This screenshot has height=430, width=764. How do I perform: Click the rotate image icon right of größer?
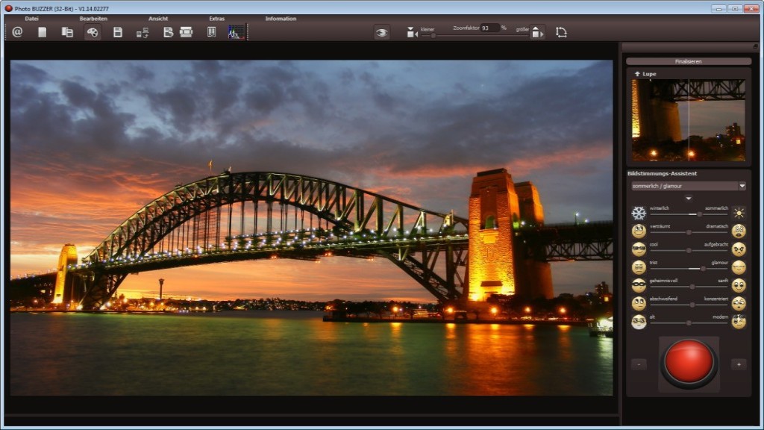(x=560, y=31)
